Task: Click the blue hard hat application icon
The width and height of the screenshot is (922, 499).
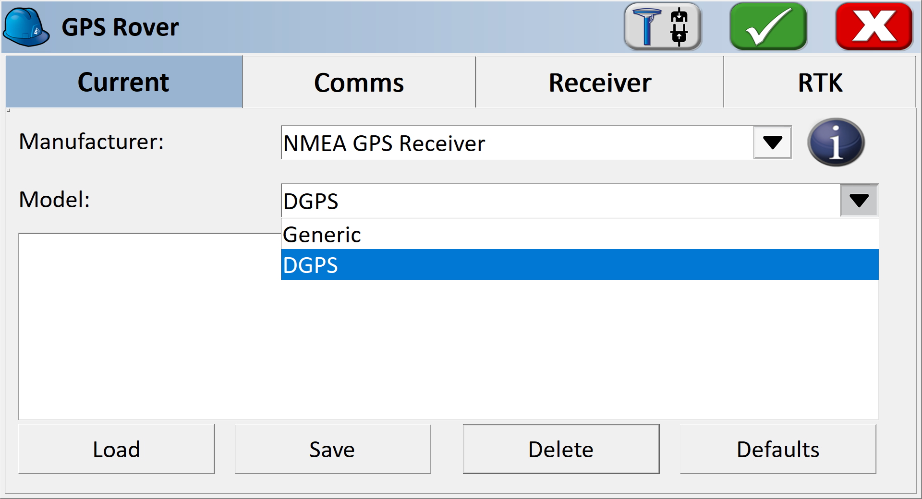Action: (x=26, y=26)
